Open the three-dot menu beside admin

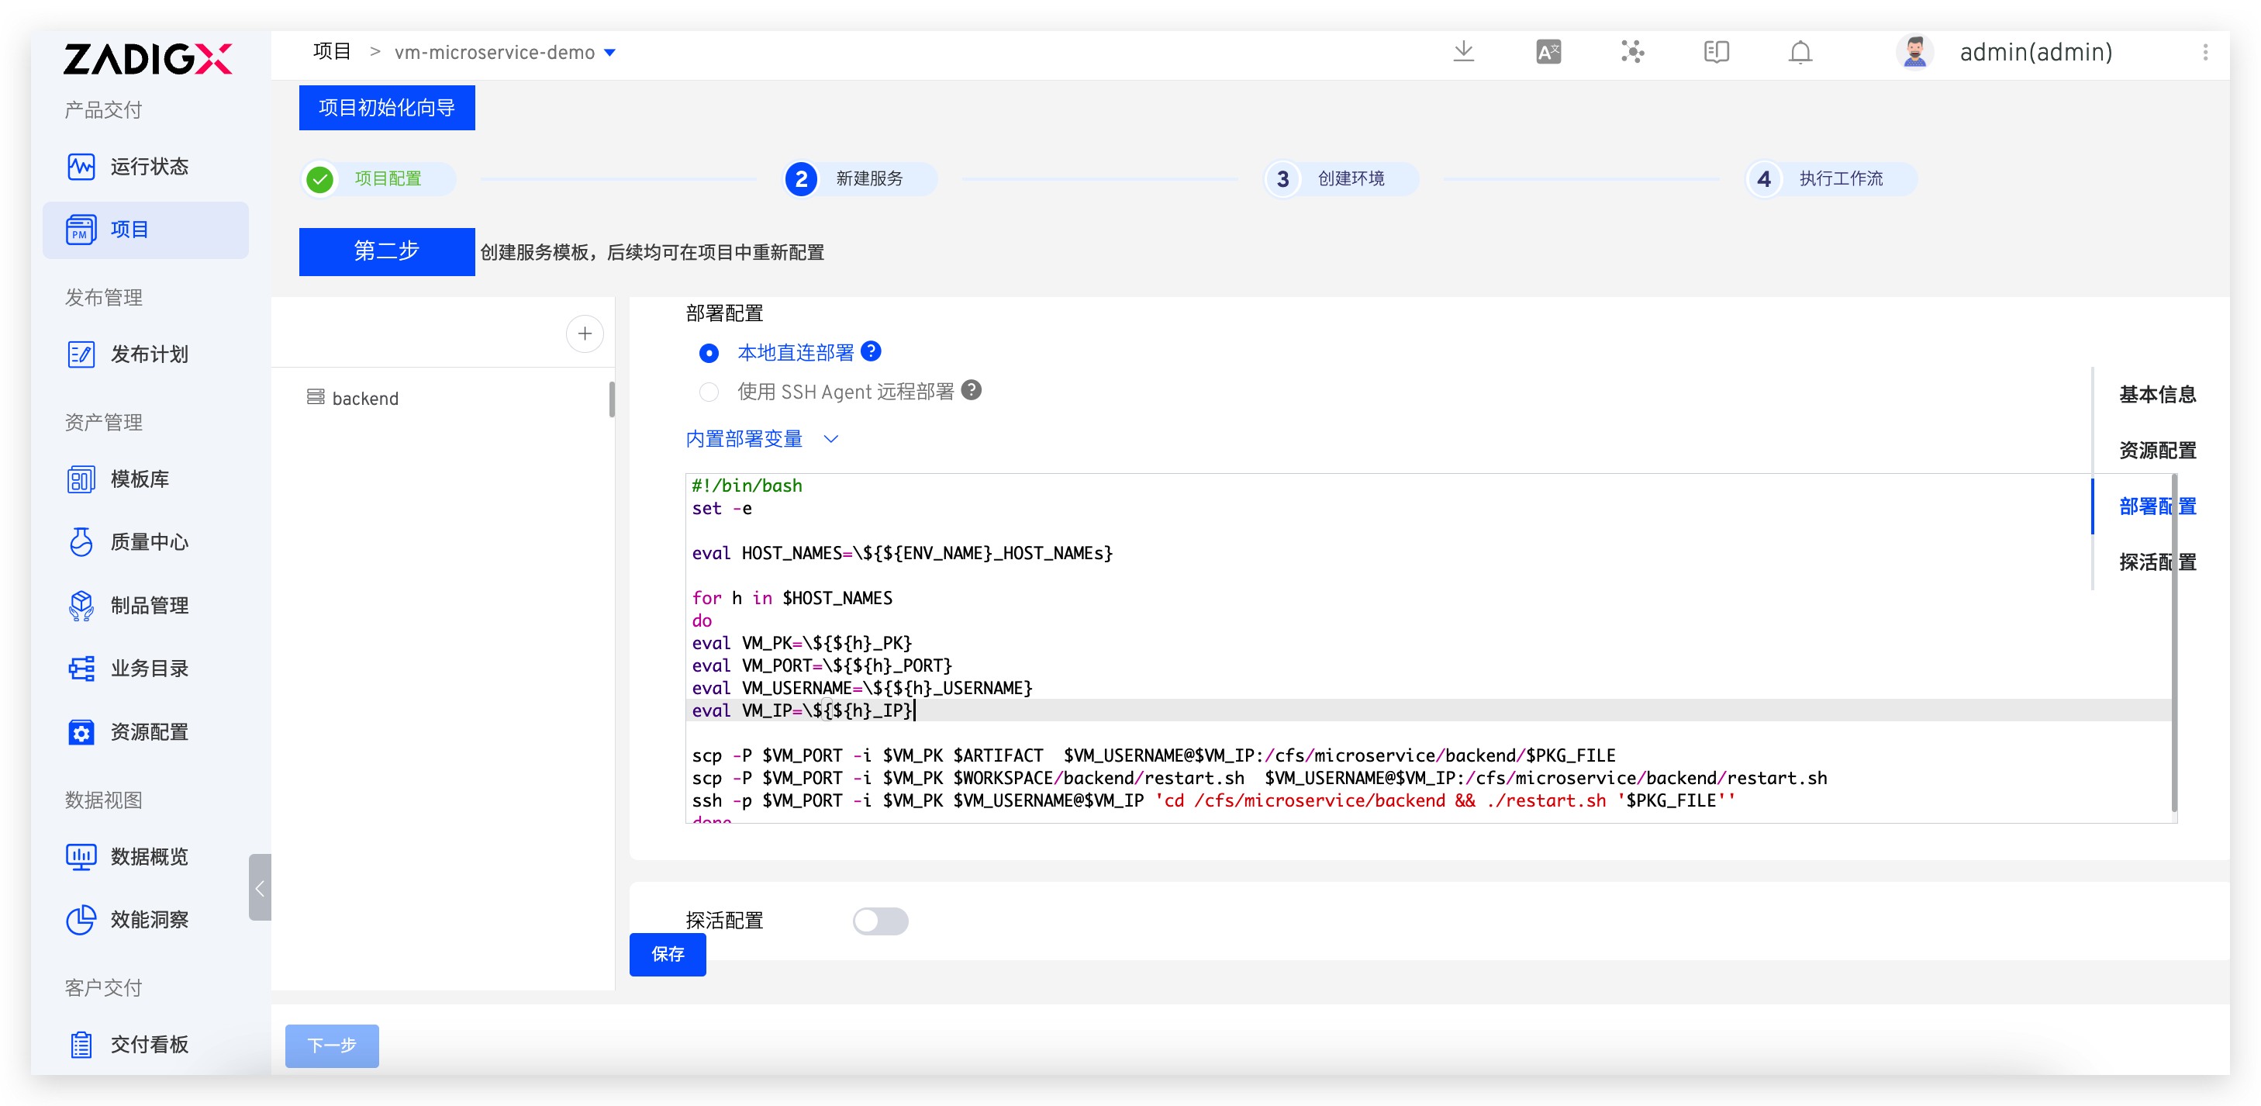pos(2205,53)
